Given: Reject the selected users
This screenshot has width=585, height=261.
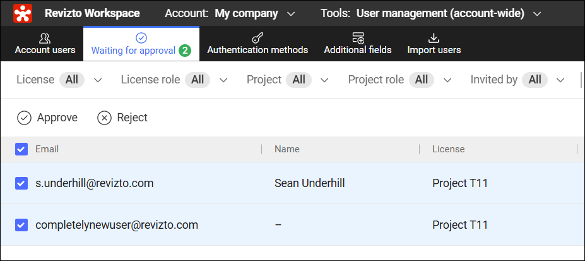Looking at the screenshot, I should (122, 118).
